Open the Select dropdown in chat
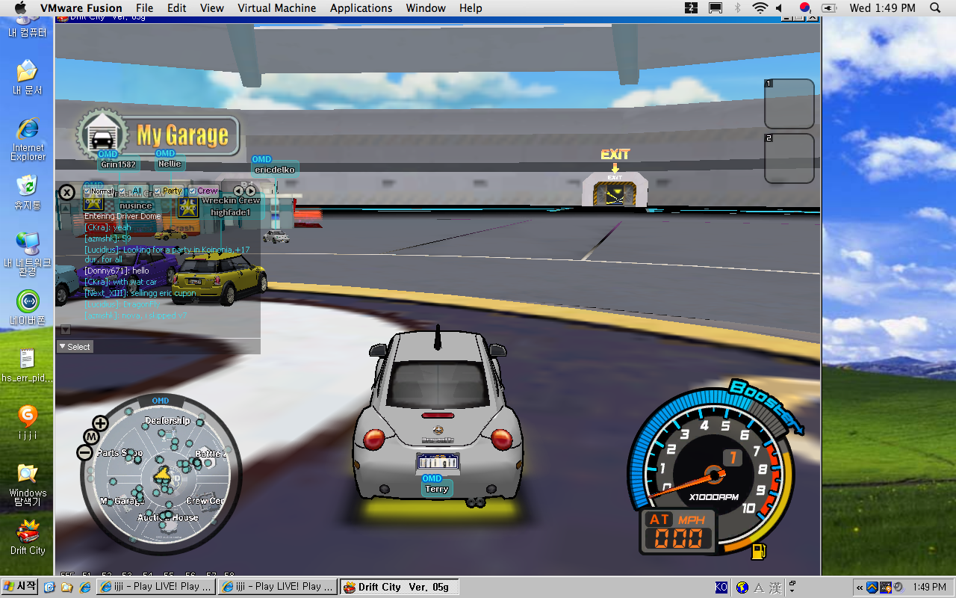This screenshot has height=598, width=956. coord(75,347)
